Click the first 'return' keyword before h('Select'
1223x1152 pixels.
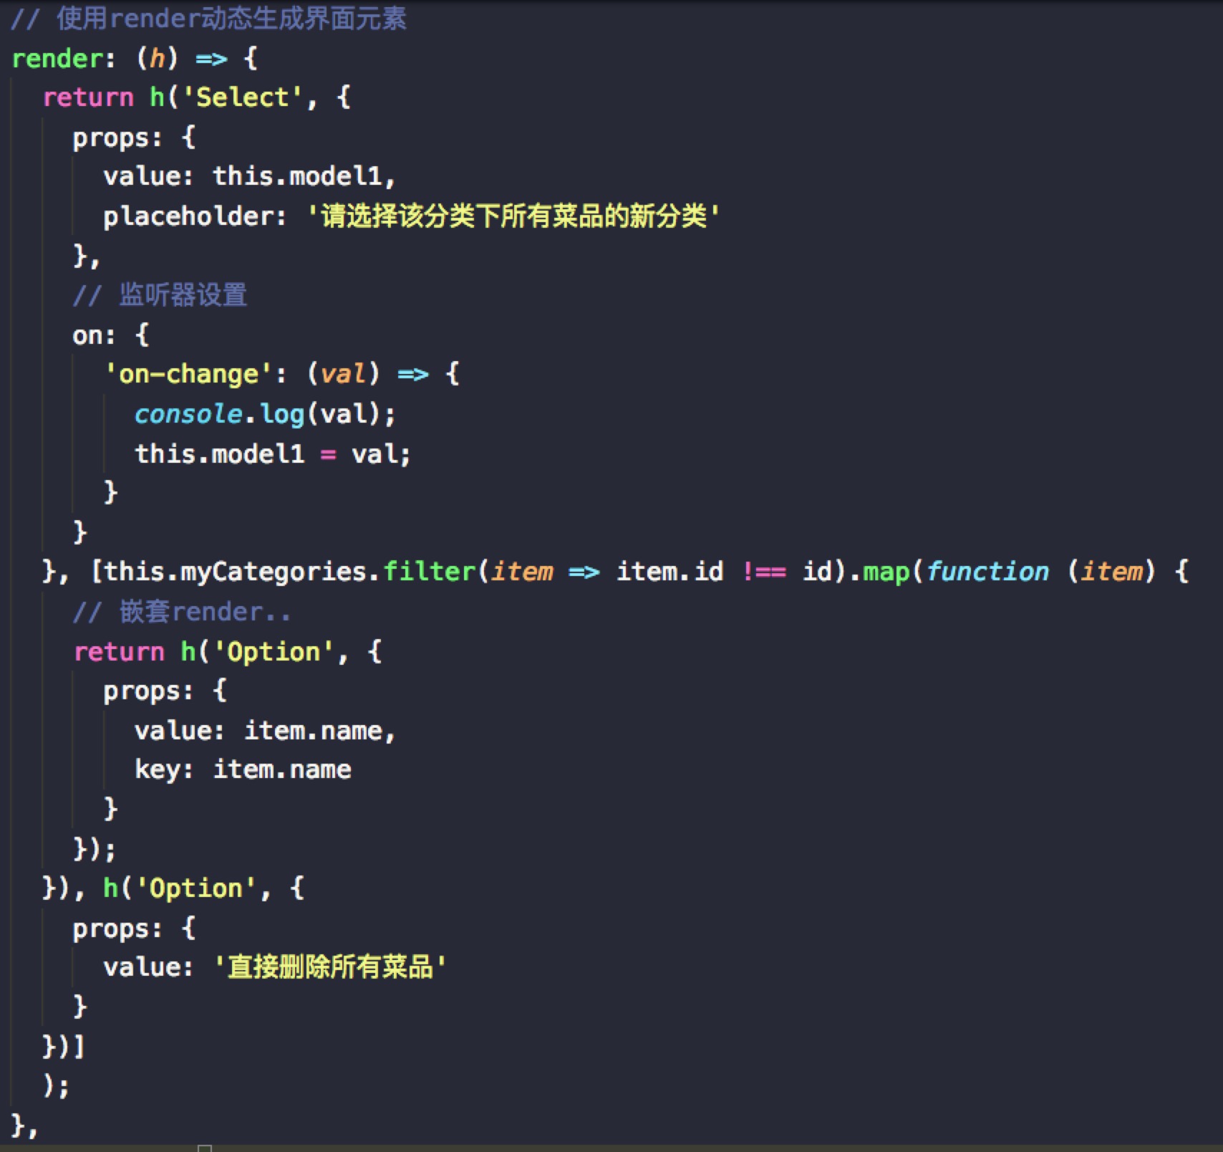[88, 97]
